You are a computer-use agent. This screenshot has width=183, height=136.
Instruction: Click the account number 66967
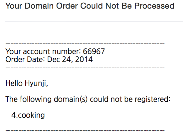coord(94,51)
